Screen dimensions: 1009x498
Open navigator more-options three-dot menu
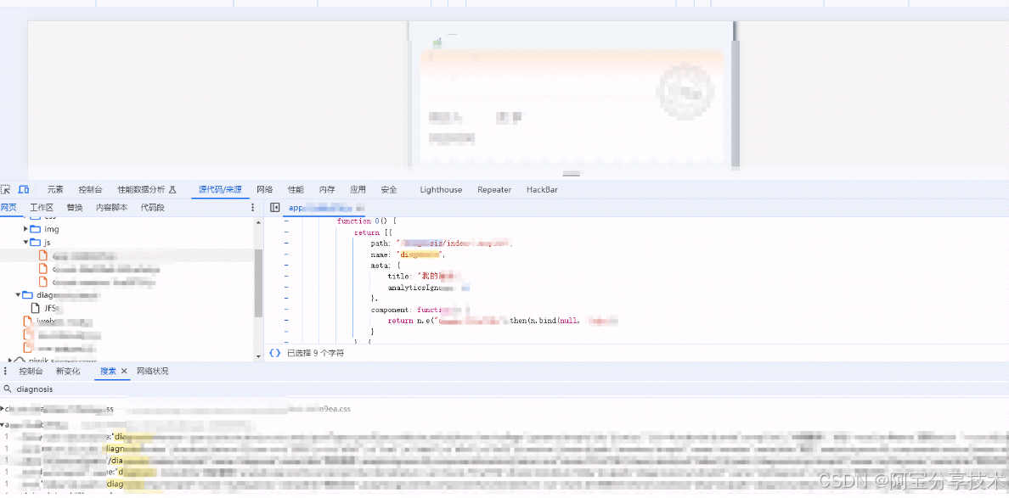coord(252,208)
